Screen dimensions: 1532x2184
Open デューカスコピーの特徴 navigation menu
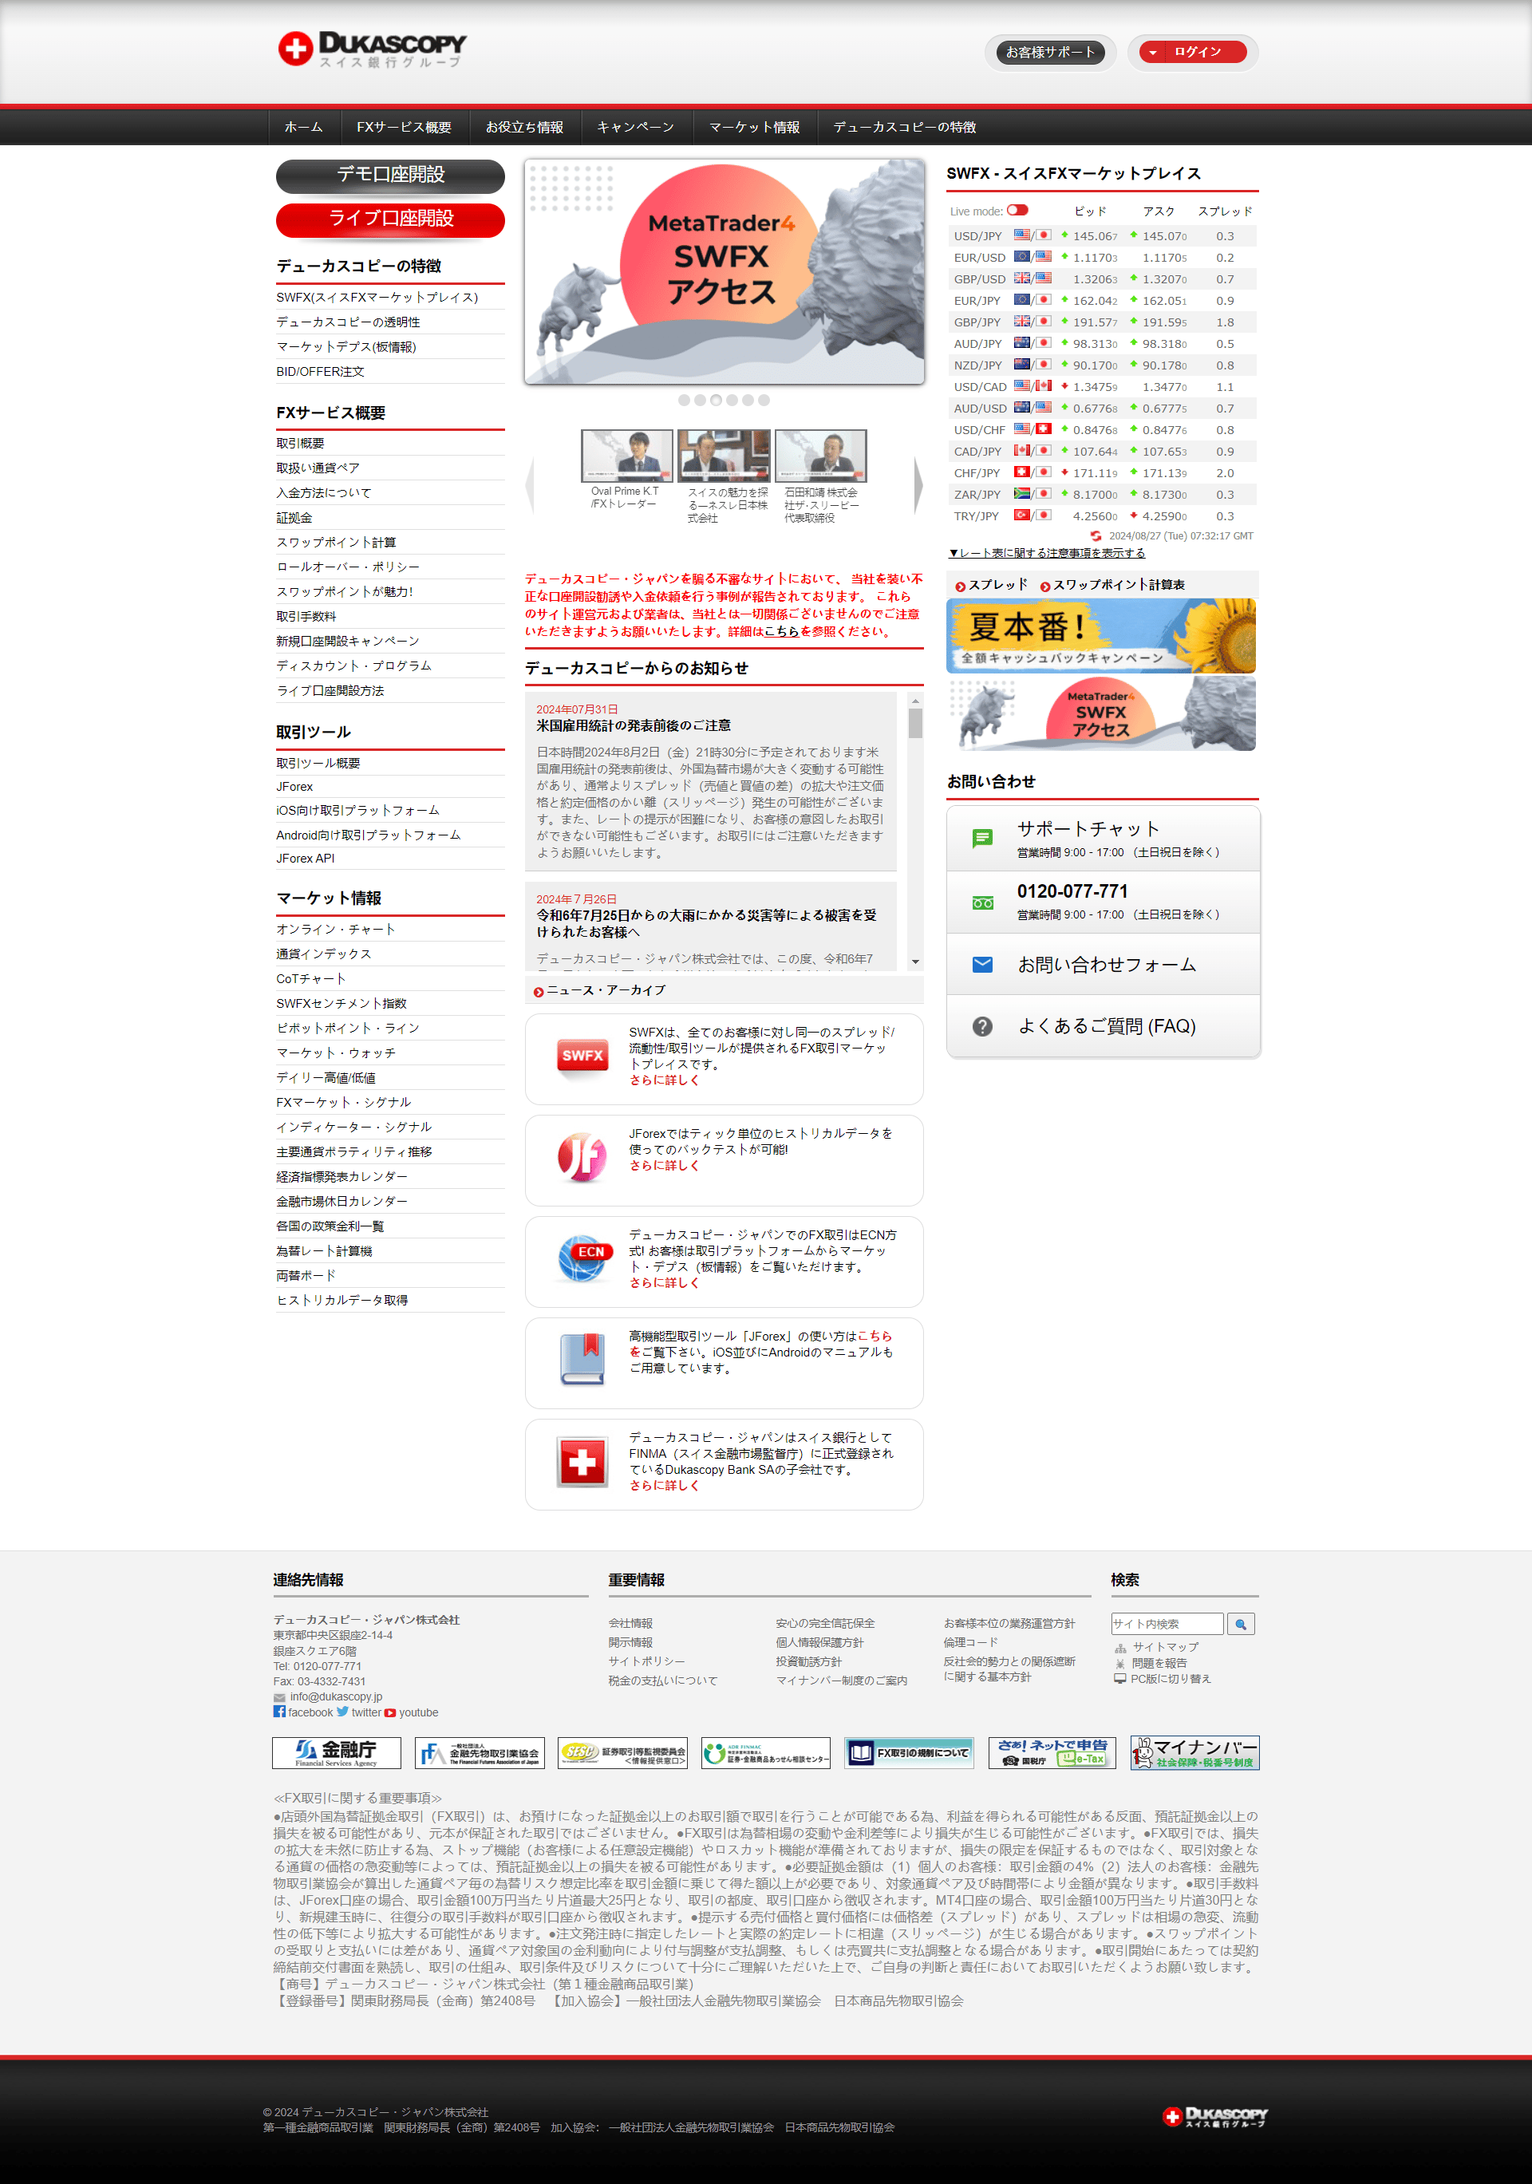click(904, 127)
